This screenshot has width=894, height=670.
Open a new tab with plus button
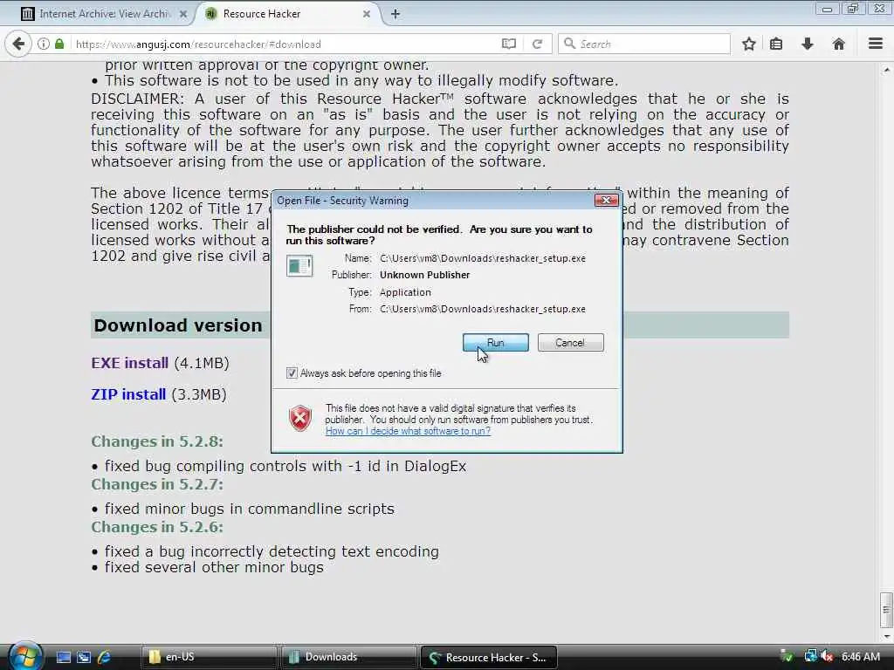click(395, 14)
